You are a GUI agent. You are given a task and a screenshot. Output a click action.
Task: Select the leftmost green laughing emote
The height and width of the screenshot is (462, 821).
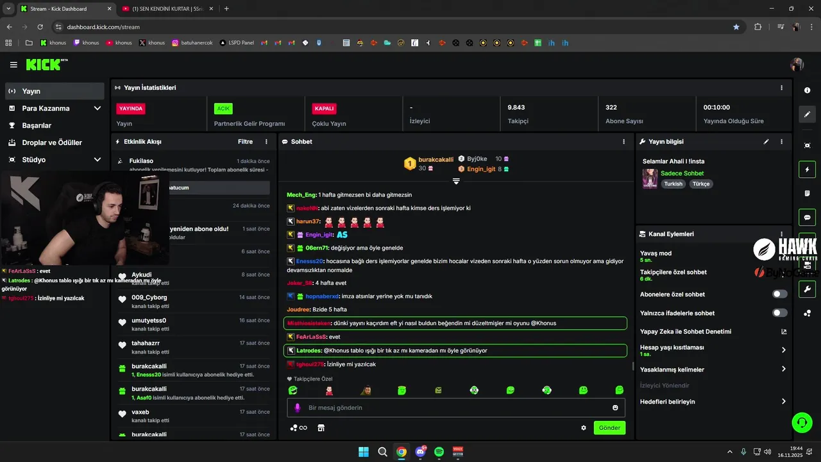292,390
